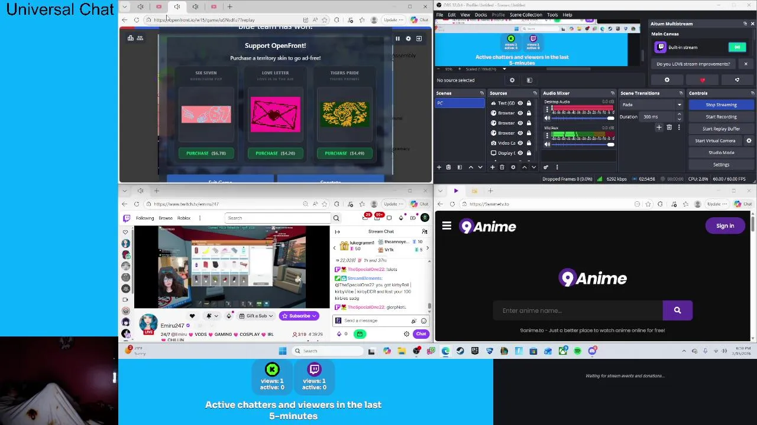The height and width of the screenshot is (425, 757).
Task: Toggle lock on the Text (GDI) source
Action: point(529,103)
